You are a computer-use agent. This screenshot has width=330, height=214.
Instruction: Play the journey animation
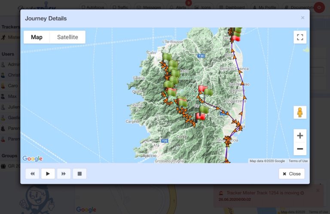pyautogui.click(x=48, y=174)
